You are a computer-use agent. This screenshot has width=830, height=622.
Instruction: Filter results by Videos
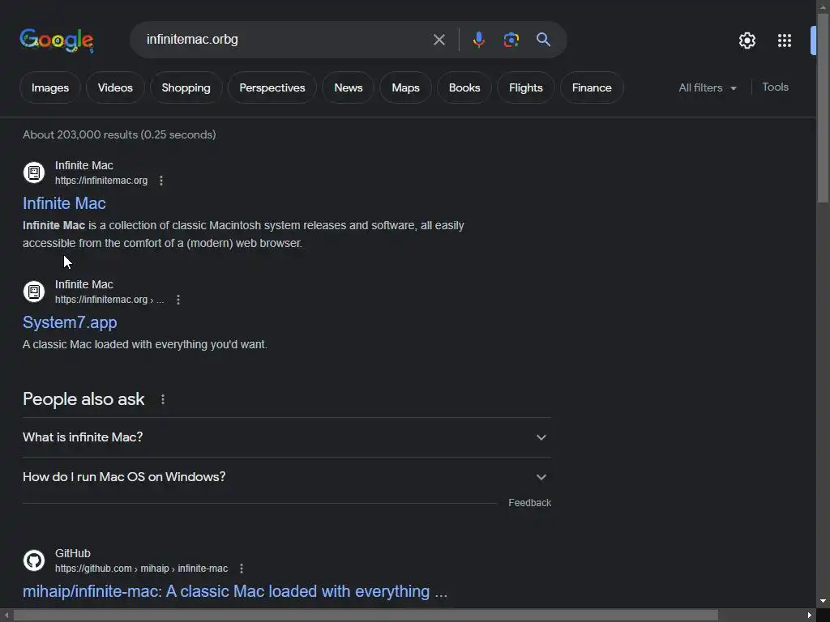pos(115,87)
